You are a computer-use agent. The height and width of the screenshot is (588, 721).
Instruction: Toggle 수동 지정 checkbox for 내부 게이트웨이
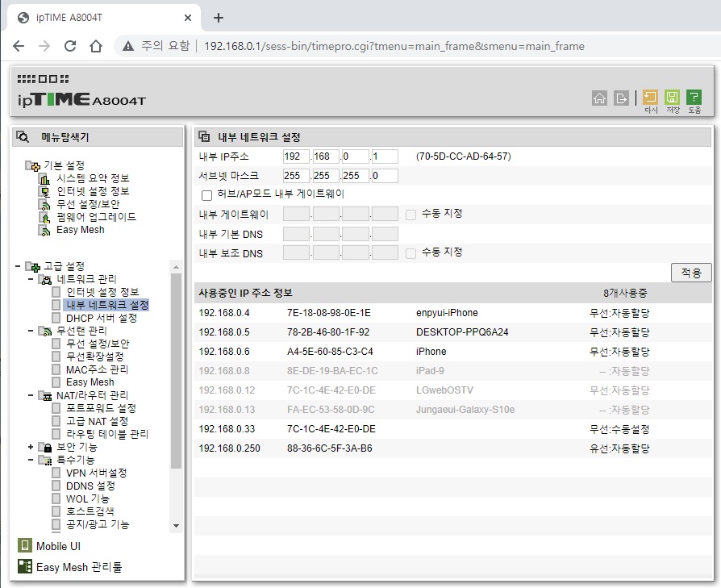click(411, 215)
